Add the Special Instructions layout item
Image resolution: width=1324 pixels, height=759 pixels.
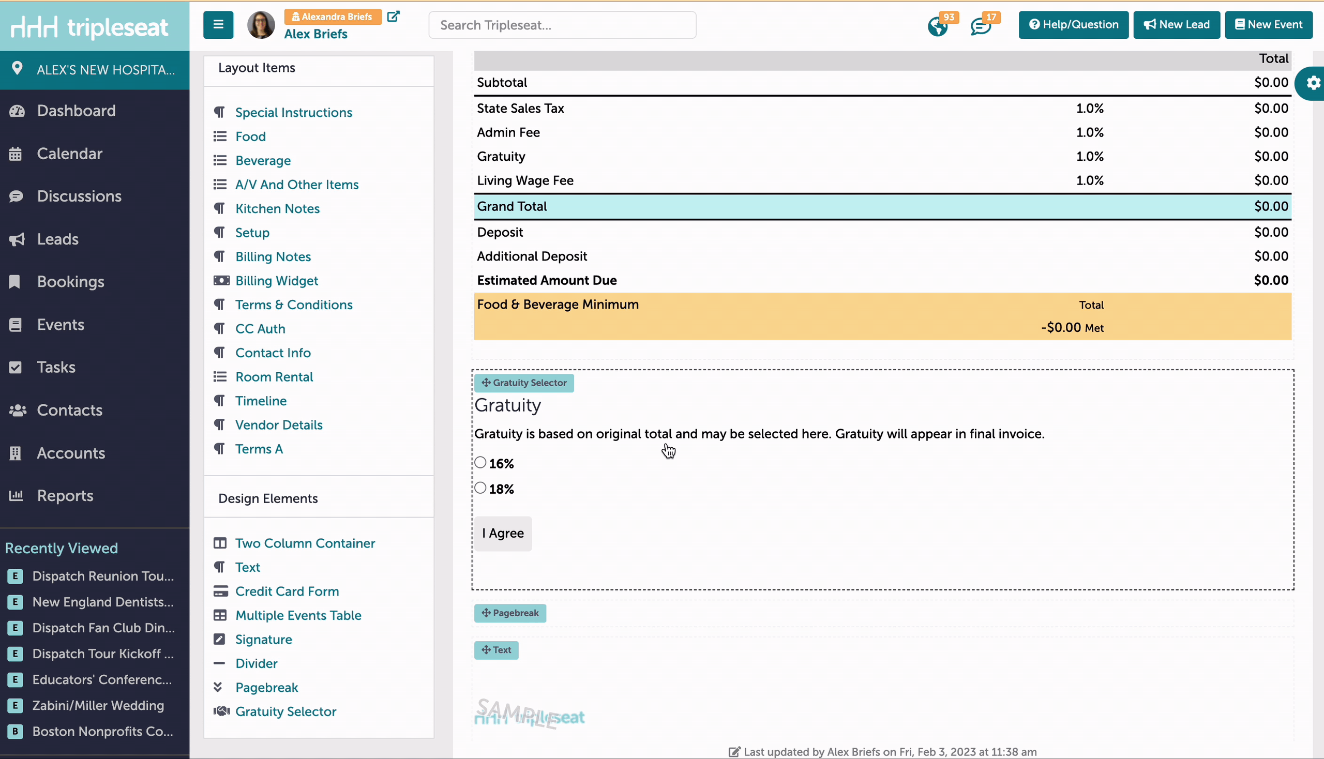tap(294, 112)
